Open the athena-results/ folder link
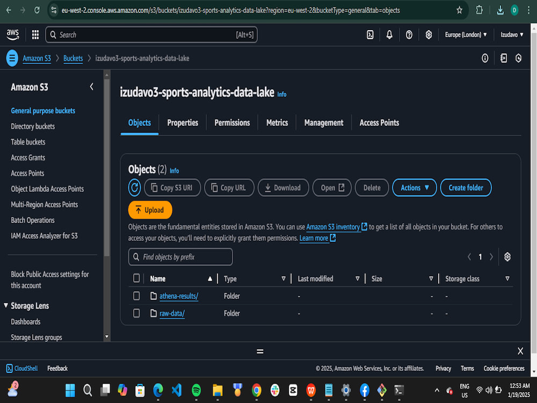537x403 pixels. (x=179, y=296)
